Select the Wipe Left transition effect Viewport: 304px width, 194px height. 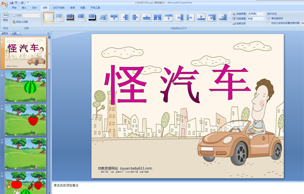click(125, 17)
